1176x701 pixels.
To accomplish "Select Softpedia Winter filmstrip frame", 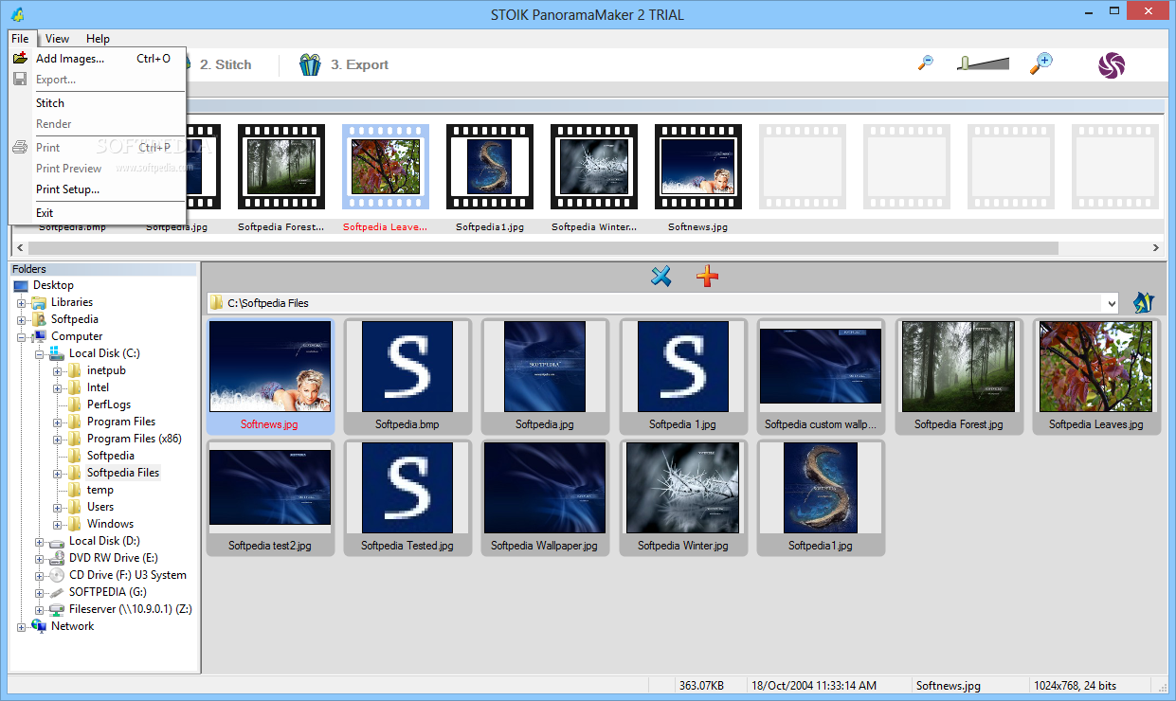I will tap(594, 167).
